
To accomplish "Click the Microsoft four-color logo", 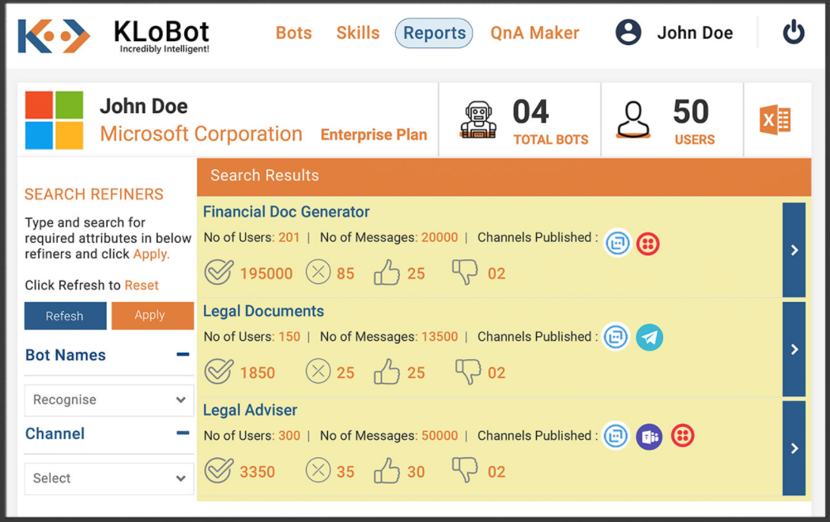I will [54, 120].
